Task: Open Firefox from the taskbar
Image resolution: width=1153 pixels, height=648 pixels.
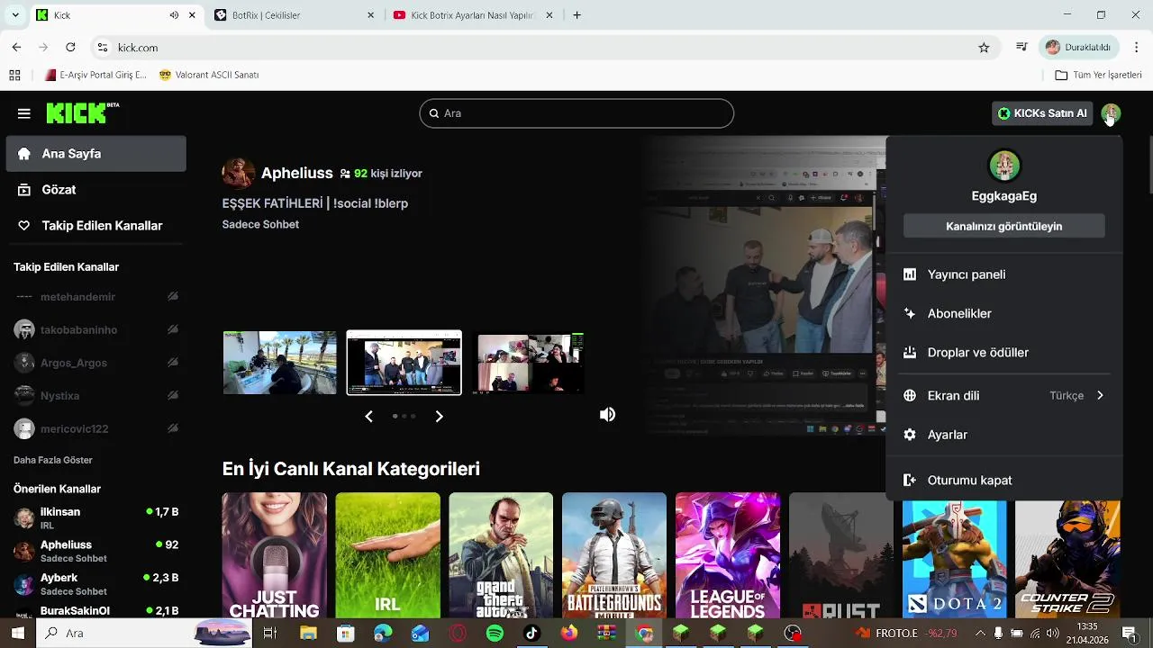Action: [569, 634]
